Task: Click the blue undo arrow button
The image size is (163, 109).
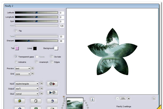Action: [52, 101]
